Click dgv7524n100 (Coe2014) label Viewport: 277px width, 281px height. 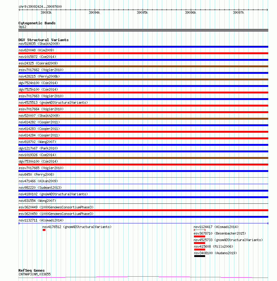[x=38, y=83]
